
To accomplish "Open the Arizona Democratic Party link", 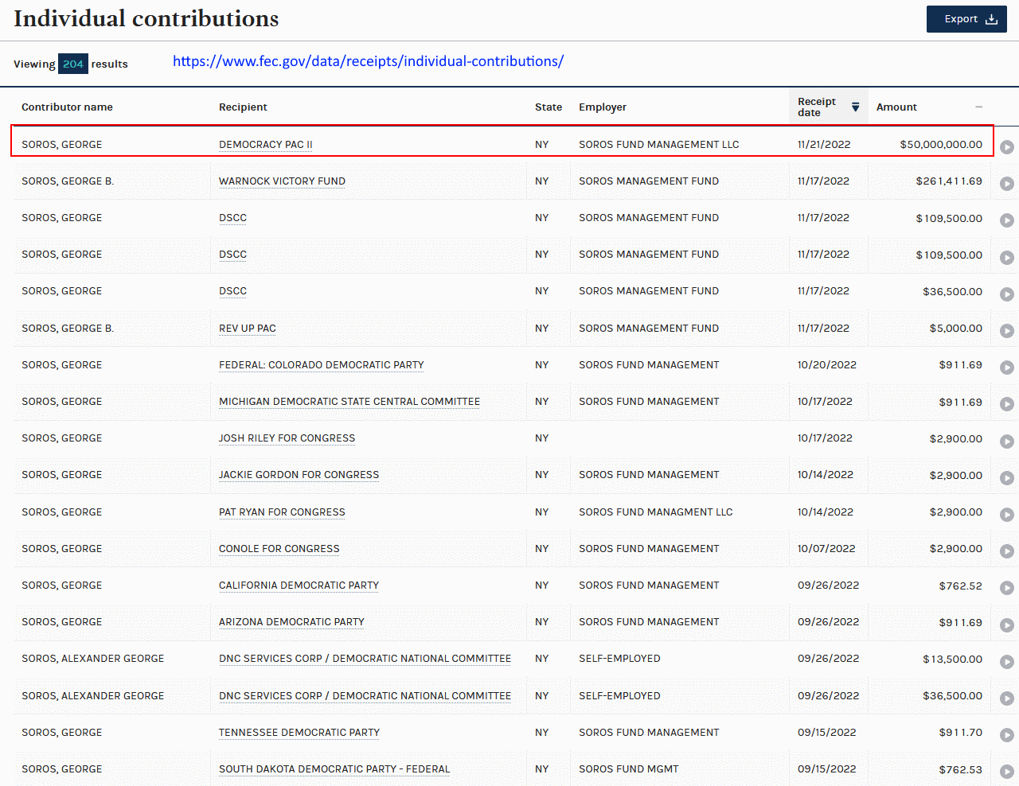I will pyautogui.click(x=291, y=622).
